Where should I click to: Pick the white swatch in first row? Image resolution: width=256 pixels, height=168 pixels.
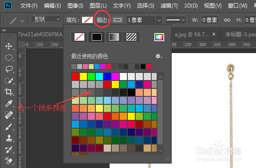click(123, 76)
